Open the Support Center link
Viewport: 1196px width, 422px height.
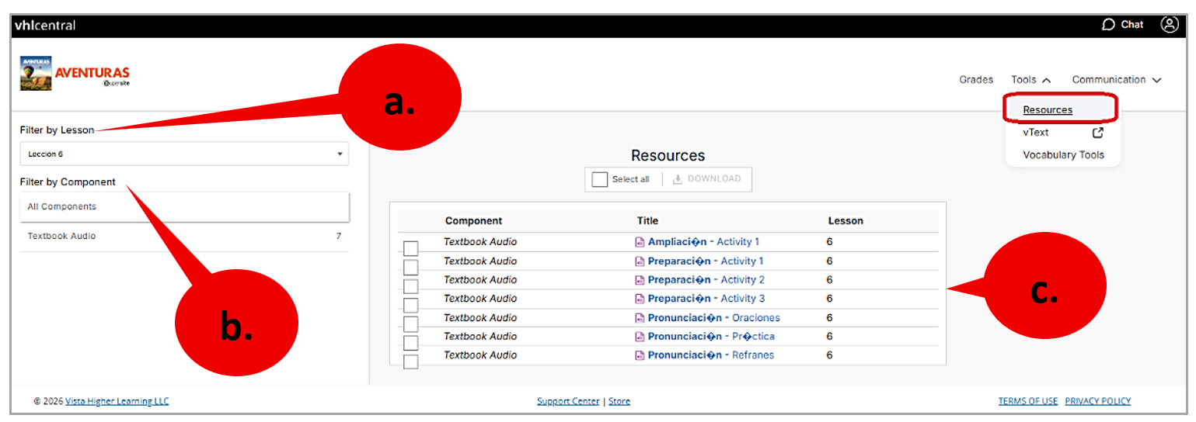coord(568,402)
